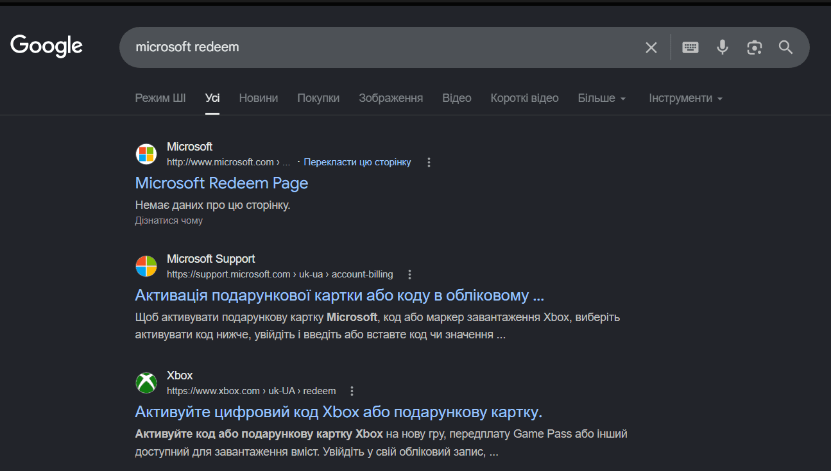Viewport: 831px width, 471px height.
Task: Click the Microsoft Support favicon
Action: coord(146,266)
